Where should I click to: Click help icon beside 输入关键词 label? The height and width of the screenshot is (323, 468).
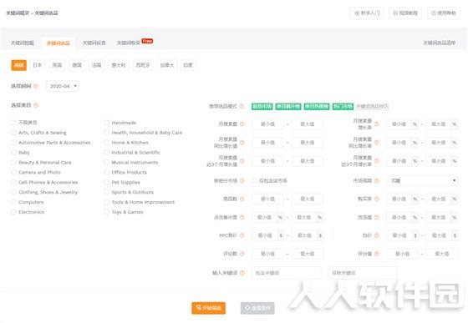(x=242, y=273)
